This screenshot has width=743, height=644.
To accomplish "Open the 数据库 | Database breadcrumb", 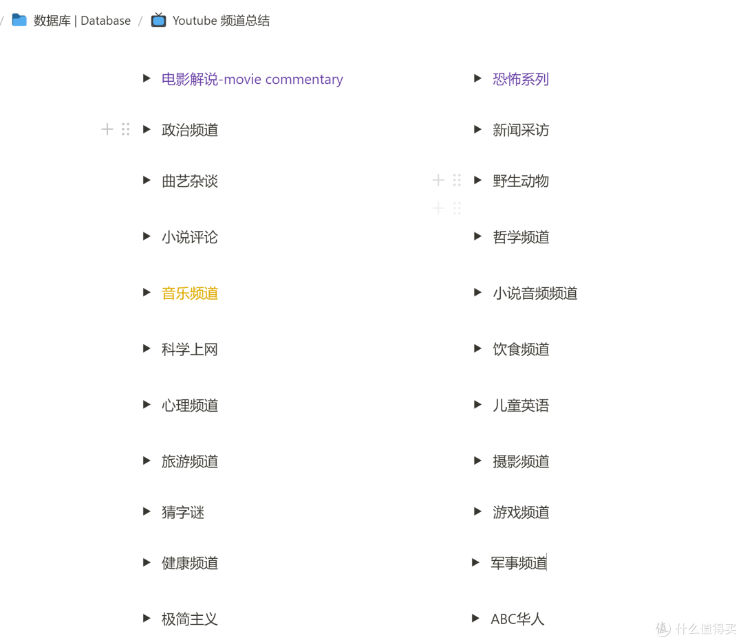I will tap(82, 21).
